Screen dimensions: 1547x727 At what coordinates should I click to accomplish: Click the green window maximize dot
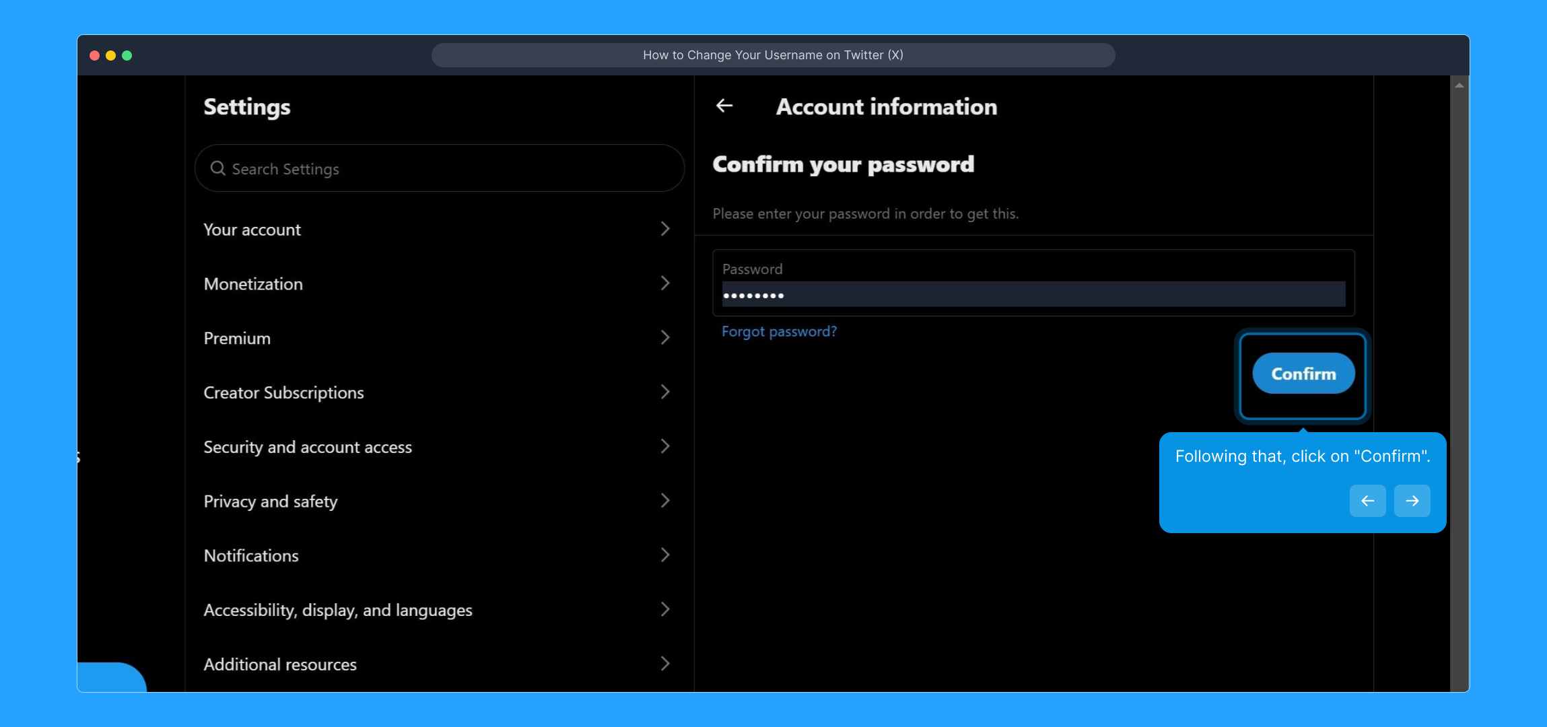(127, 55)
